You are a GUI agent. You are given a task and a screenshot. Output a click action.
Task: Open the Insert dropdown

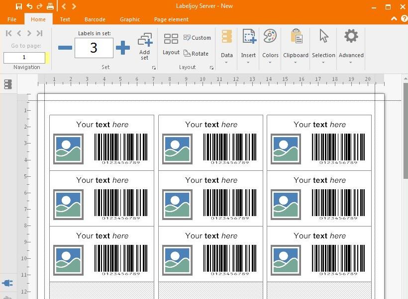pos(248,46)
